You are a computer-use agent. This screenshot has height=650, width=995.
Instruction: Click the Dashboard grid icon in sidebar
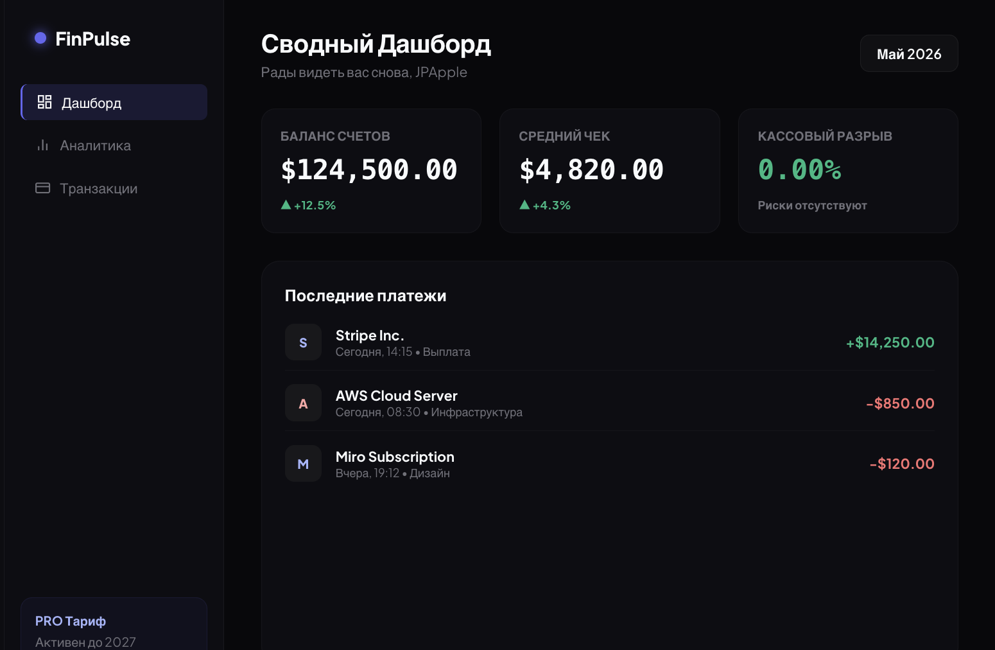(44, 102)
